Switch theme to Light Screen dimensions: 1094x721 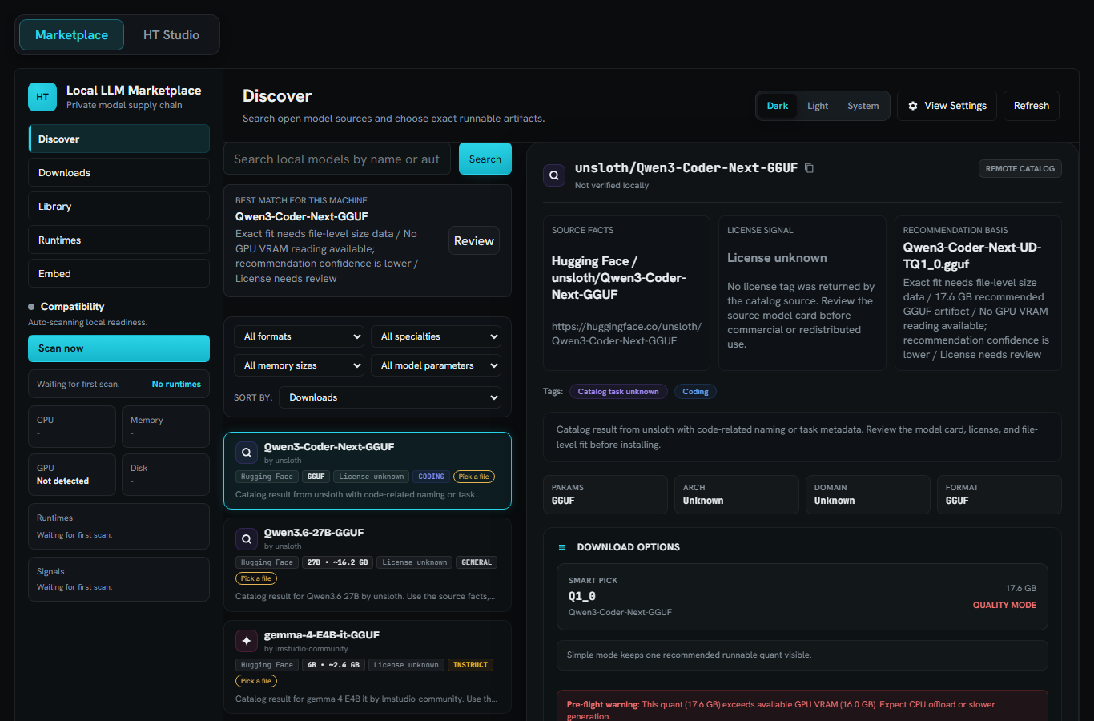coord(818,106)
